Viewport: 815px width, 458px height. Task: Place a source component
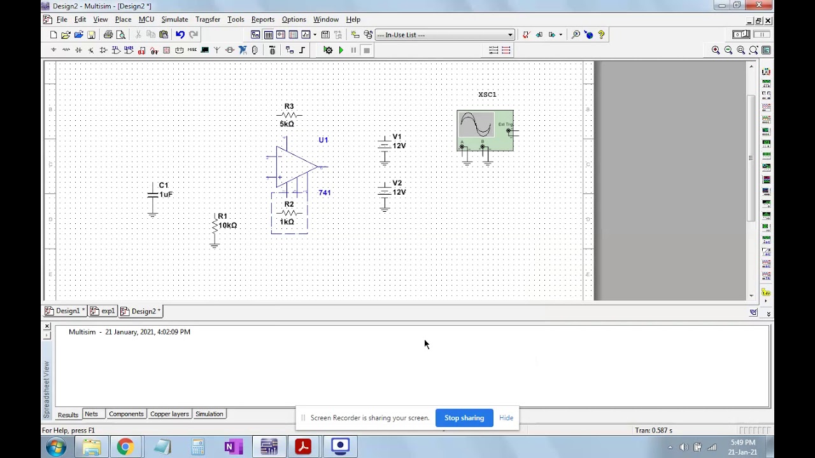(53, 50)
